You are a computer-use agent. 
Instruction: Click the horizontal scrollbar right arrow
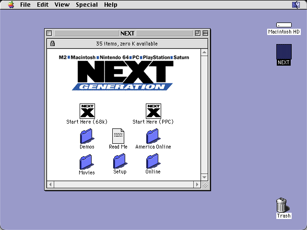point(197,184)
